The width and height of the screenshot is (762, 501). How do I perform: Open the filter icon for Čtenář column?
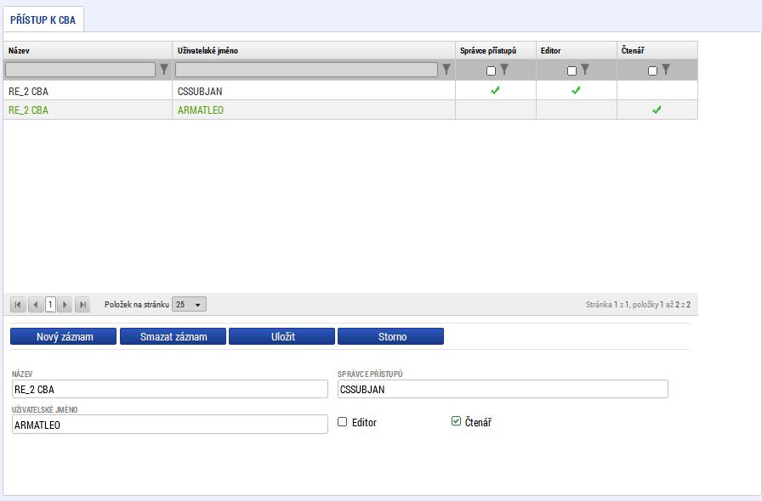click(x=666, y=70)
